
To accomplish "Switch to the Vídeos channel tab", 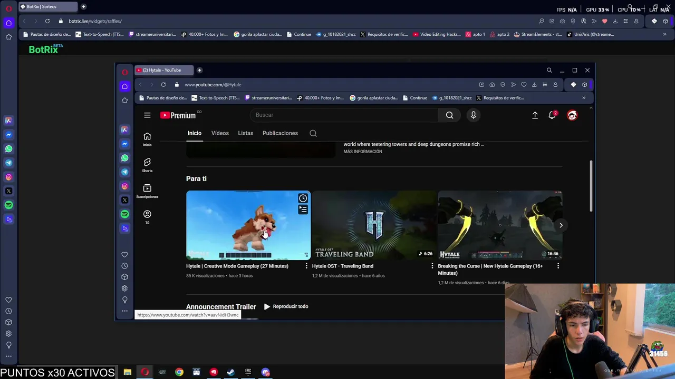I will [x=220, y=133].
